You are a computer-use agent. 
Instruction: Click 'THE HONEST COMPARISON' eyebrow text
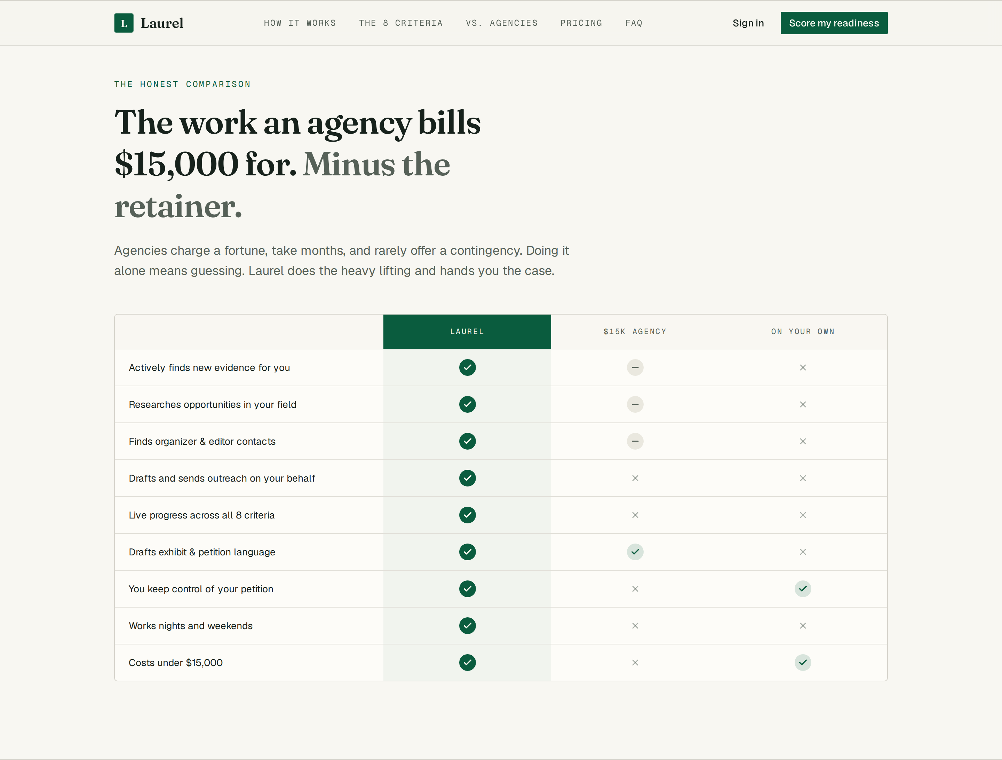pos(183,84)
